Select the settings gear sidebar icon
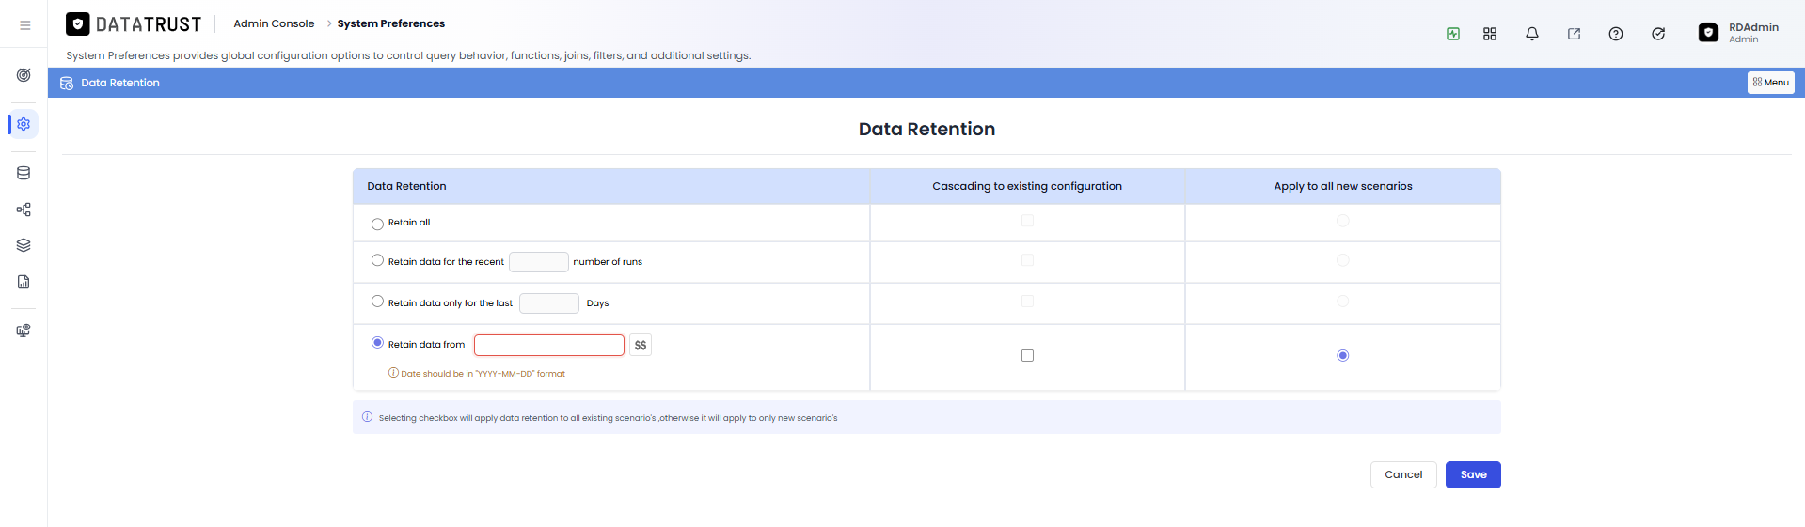 coord(24,124)
